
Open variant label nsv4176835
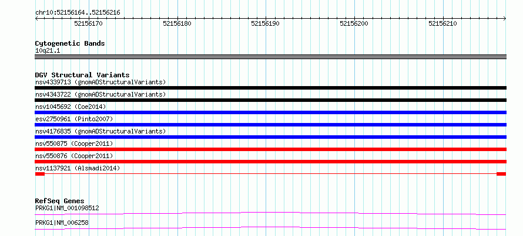pyautogui.click(x=100, y=131)
